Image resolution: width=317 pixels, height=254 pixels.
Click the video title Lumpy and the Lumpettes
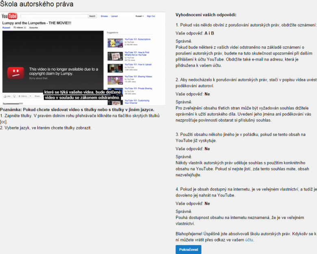point(37,23)
